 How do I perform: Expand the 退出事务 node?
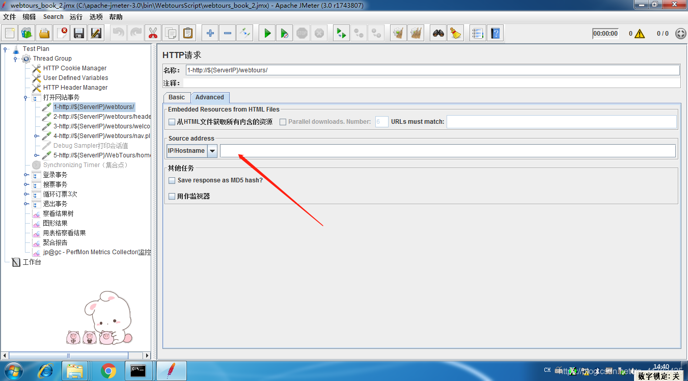coord(25,204)
